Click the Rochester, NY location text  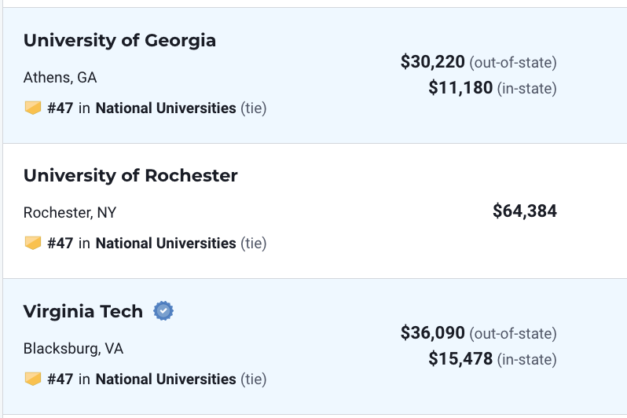point(70,212)
